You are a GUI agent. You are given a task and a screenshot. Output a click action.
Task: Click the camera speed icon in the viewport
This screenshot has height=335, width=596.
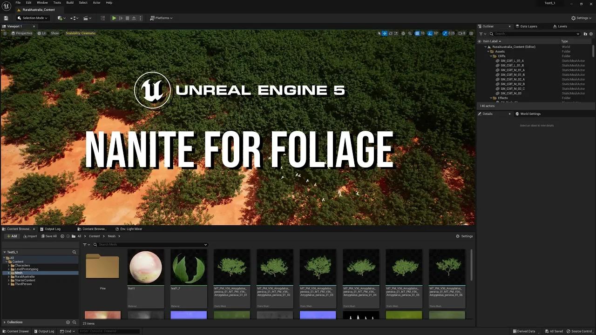pos(460,33)
